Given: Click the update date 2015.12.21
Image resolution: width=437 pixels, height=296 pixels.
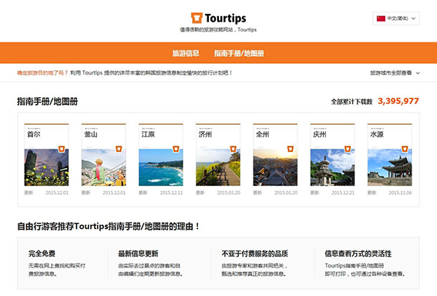Looking at the screenshot, I should [343, 193].
